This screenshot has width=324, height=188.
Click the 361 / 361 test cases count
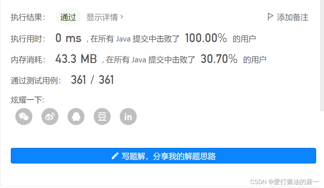click(x=92, y=80)
